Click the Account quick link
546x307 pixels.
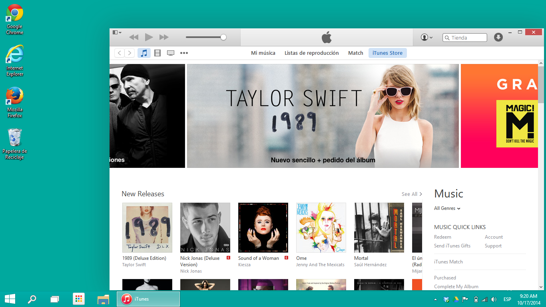tap(494, 237)
